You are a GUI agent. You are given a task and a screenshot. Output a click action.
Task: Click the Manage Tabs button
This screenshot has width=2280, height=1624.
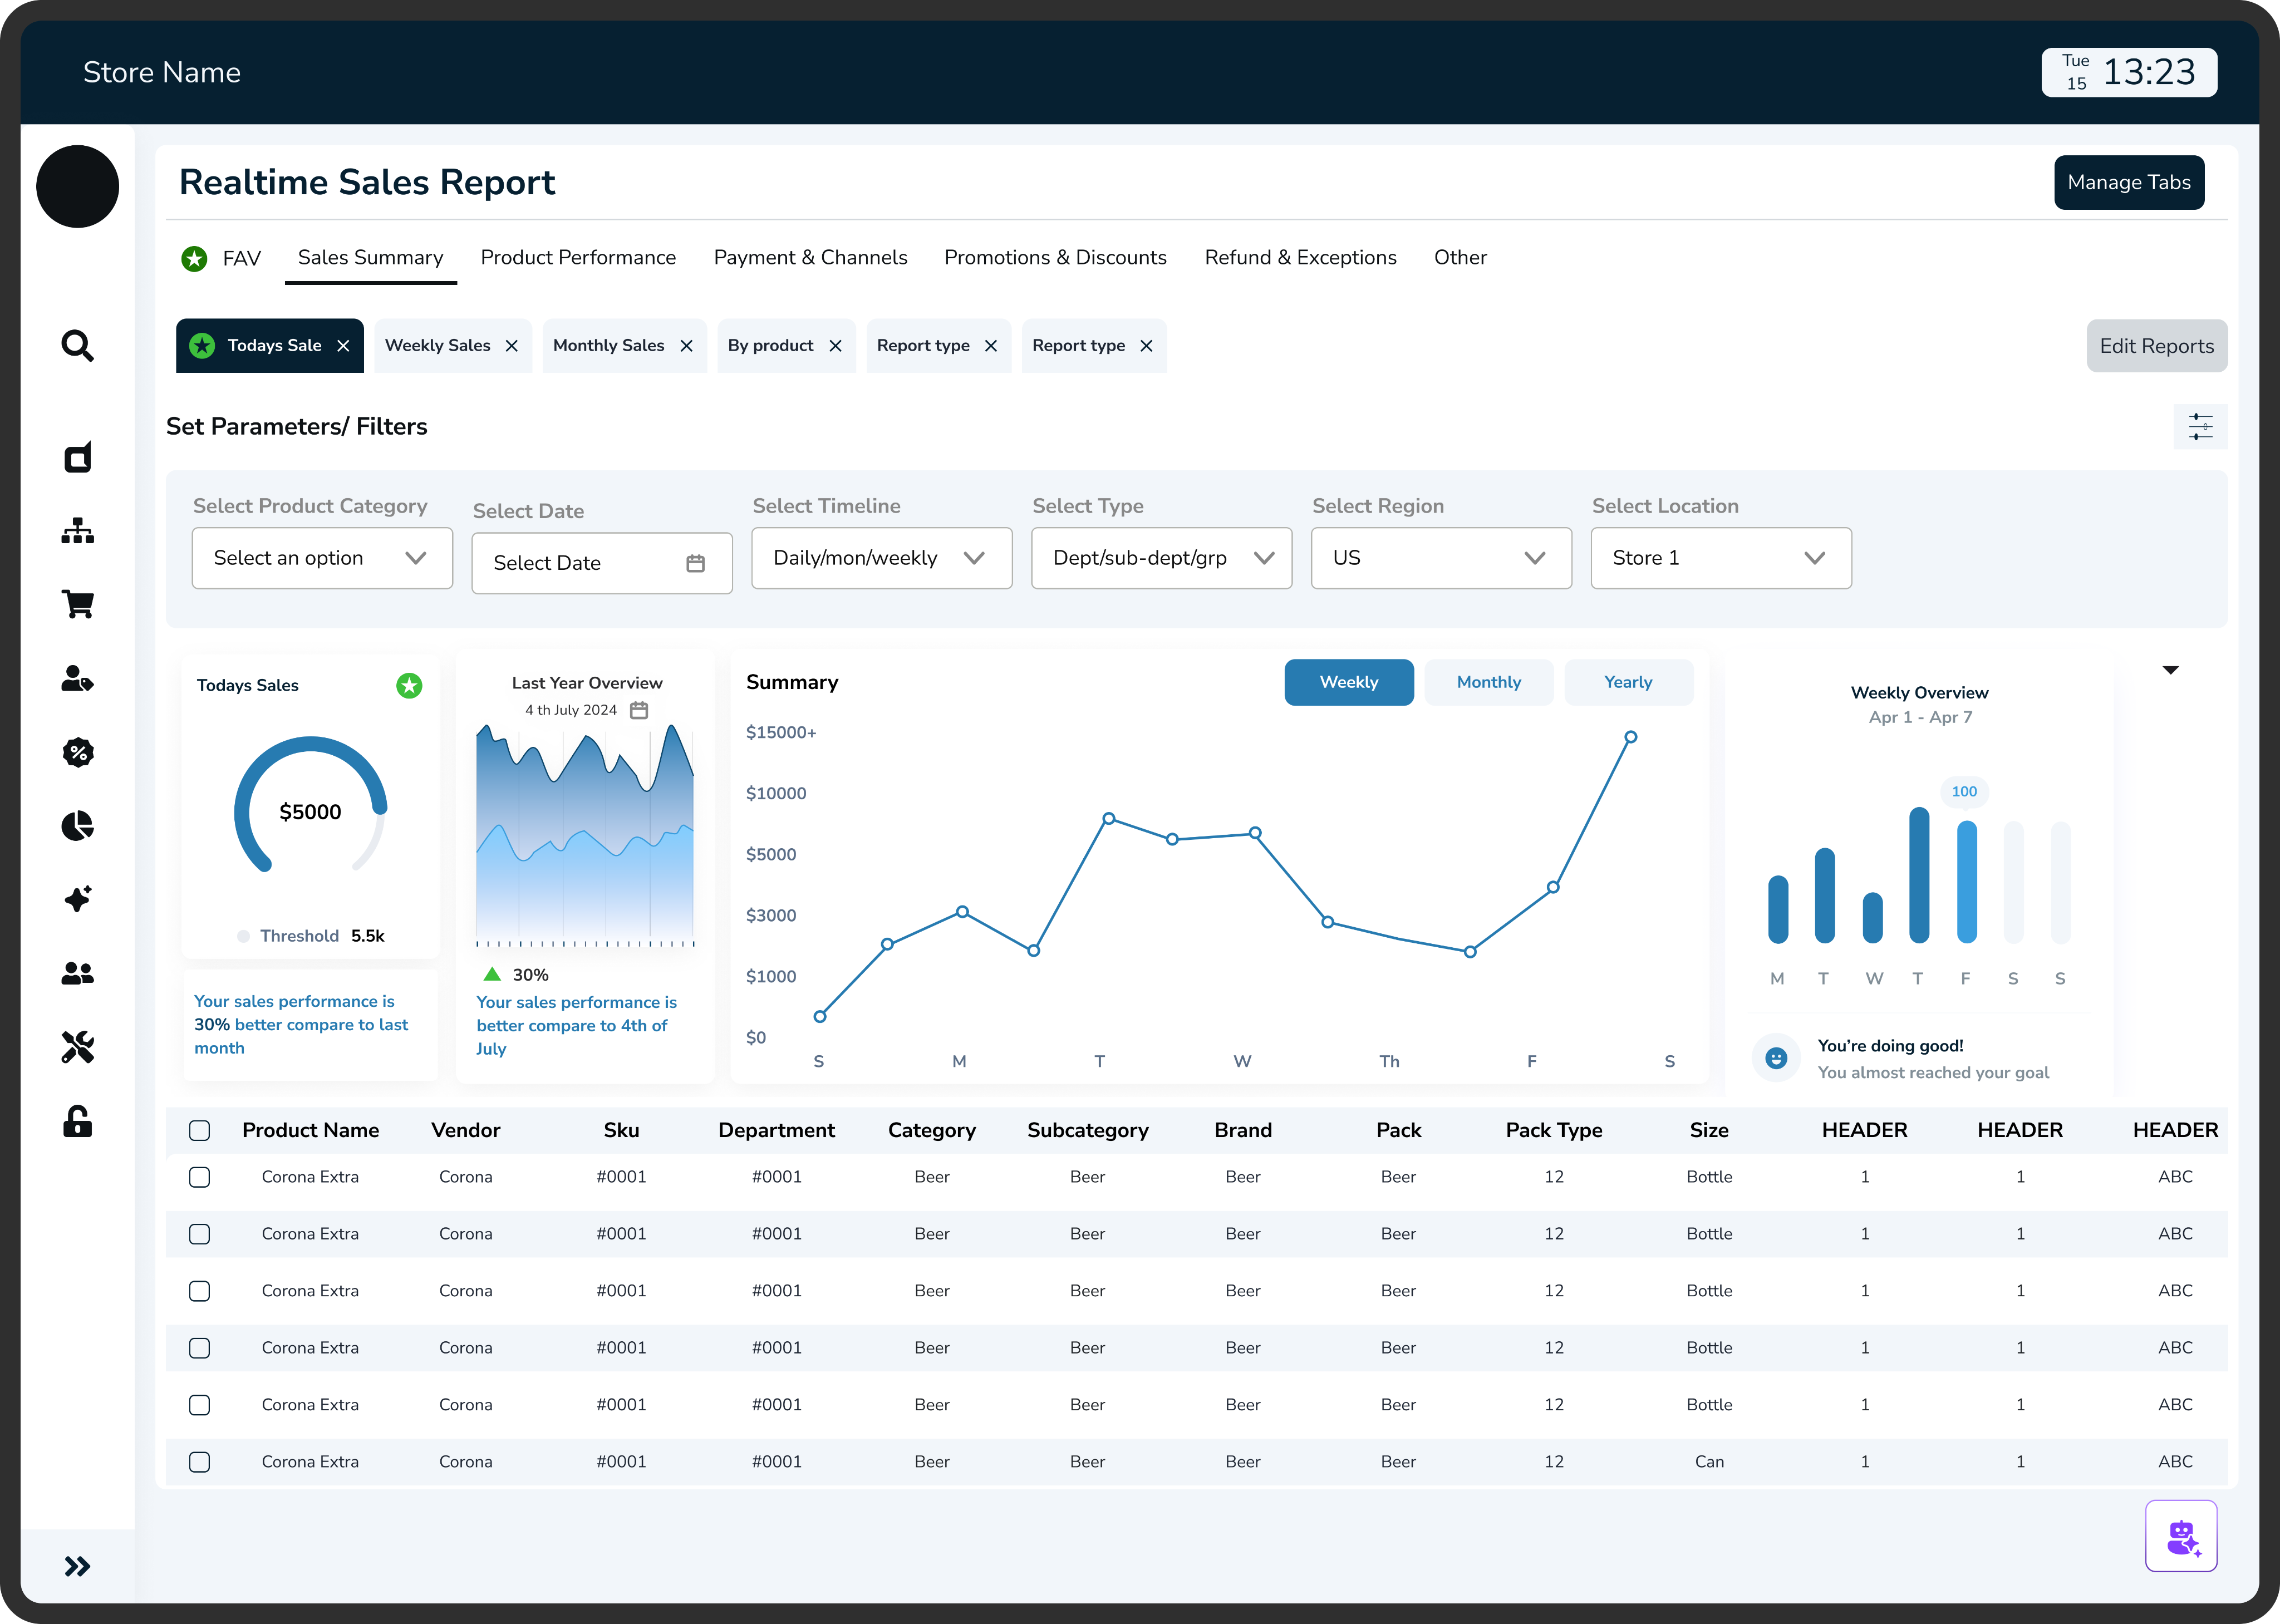pyautogui.click(x=2128, y=183)
